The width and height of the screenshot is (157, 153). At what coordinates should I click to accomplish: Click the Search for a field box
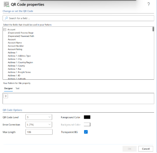78,18
